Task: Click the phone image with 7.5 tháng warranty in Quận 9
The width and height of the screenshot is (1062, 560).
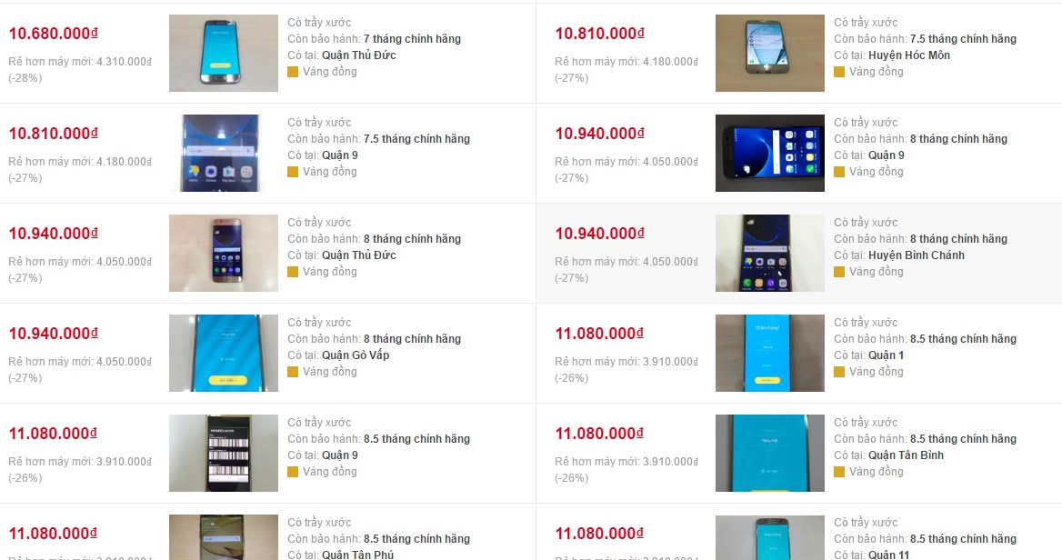Action: tap(224, 153)
